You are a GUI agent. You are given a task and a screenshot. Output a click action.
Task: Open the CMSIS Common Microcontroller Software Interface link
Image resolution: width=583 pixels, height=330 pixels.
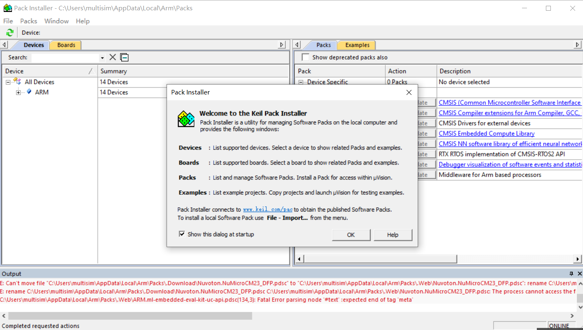click(x=510, y=102)
